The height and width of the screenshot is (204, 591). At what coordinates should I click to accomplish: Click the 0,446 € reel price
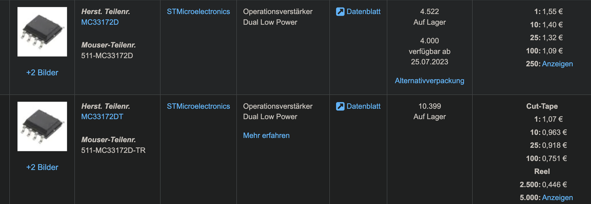[x=555, y=185]
